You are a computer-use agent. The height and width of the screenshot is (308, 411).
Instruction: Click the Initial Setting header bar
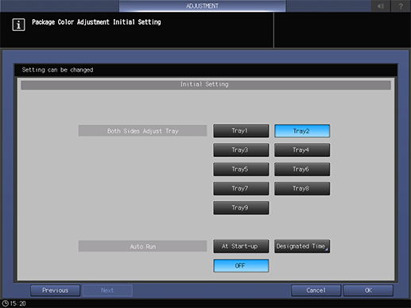coord(206,85)
